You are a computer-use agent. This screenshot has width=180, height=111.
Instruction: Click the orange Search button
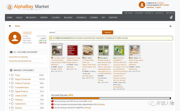click(x=107, y=32)
